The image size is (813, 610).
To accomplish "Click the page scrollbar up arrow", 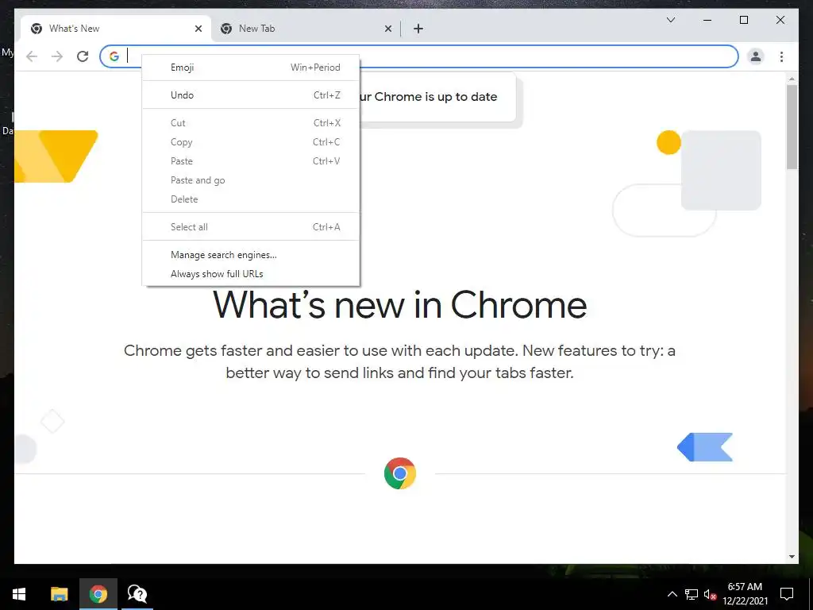I will point(792,79).
